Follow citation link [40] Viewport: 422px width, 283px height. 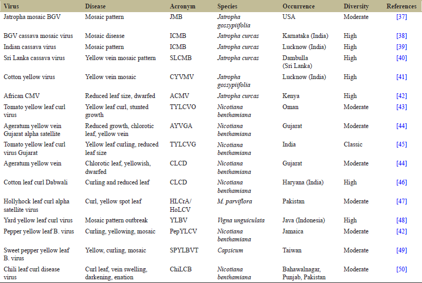401,58
